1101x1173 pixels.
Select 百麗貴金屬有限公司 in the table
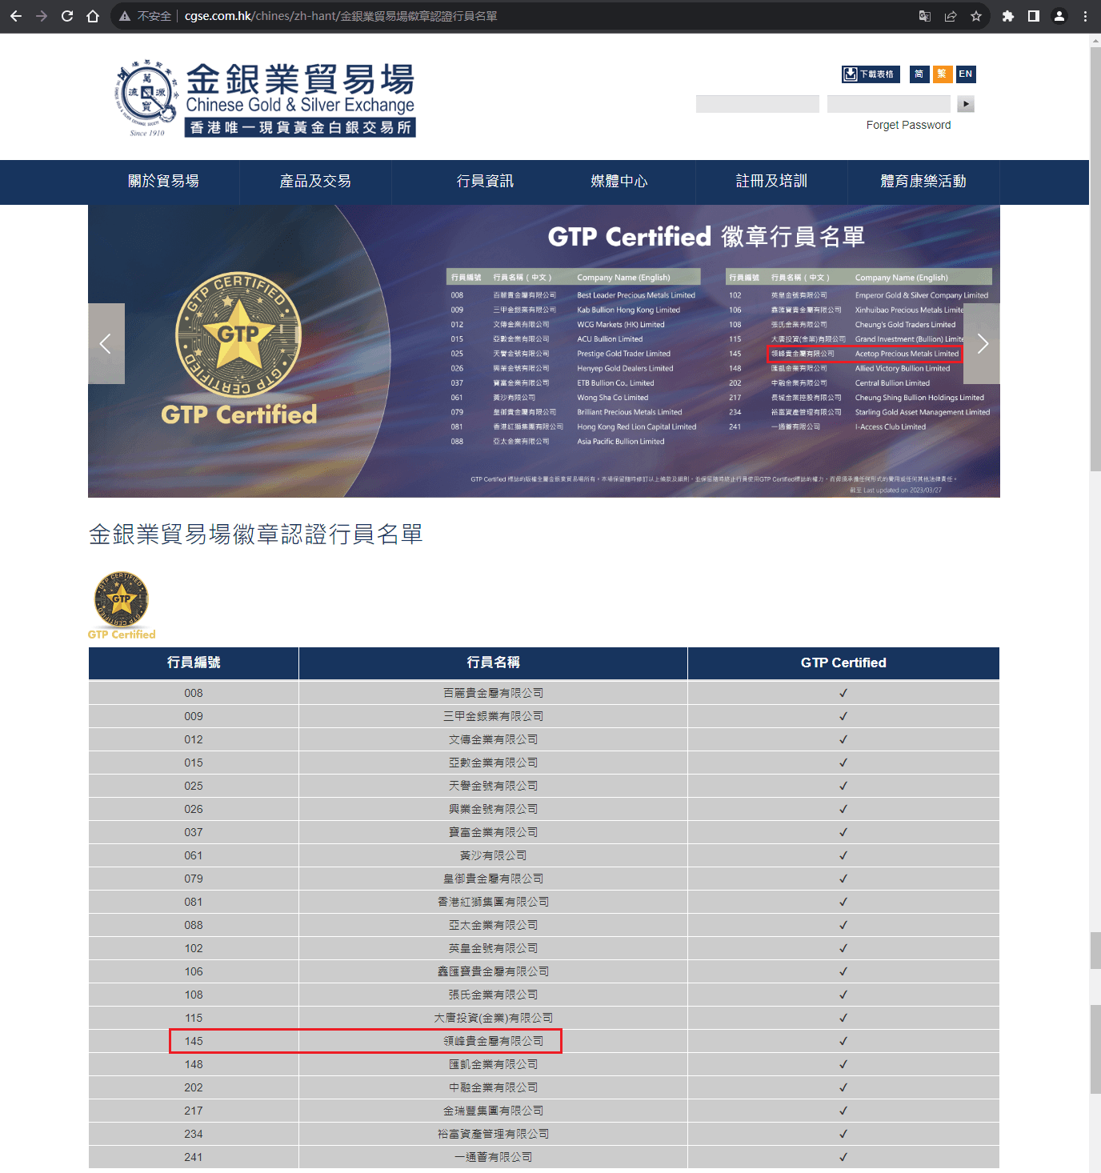coord(493,693)
